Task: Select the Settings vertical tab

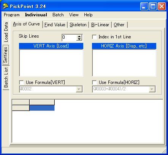Action: (6, 55)
